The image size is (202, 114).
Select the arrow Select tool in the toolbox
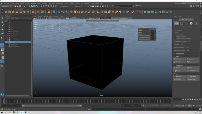pyautogui.click(x=2, y=18)
